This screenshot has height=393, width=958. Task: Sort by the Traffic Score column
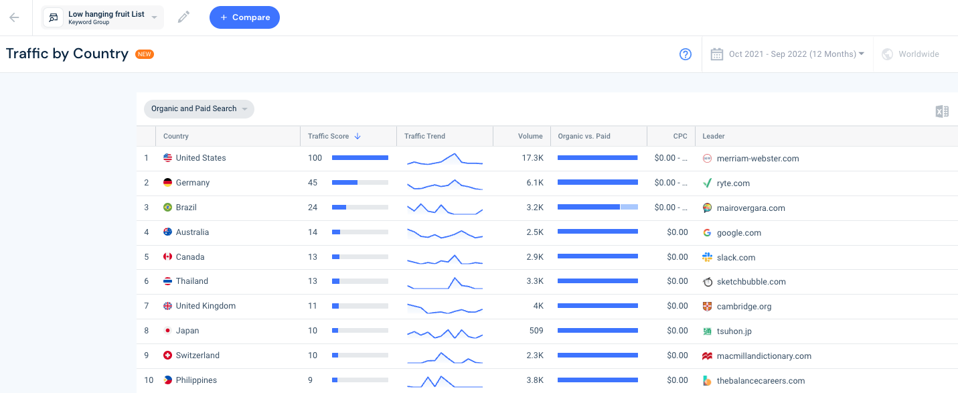(334, 137)
